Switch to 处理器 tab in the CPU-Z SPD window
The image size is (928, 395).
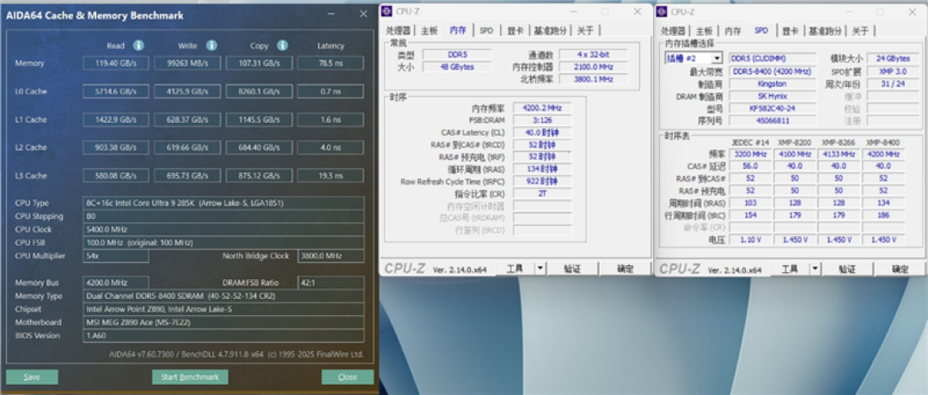coord(673,31)
